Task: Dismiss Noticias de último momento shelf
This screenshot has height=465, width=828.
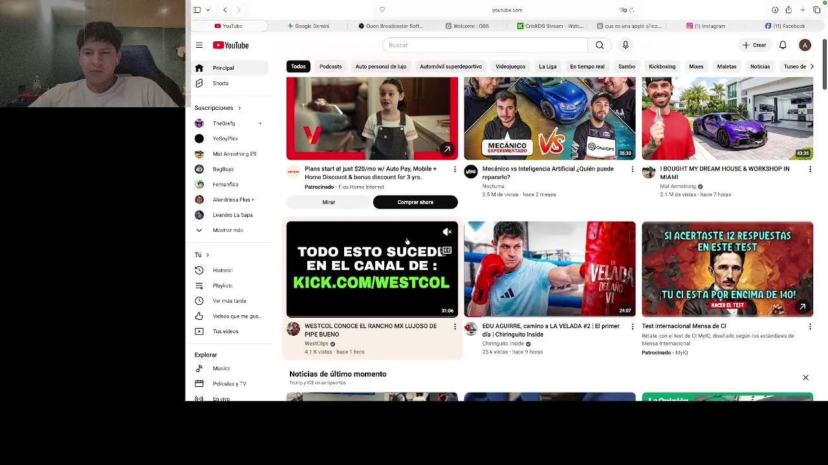Action: [805, 377]
